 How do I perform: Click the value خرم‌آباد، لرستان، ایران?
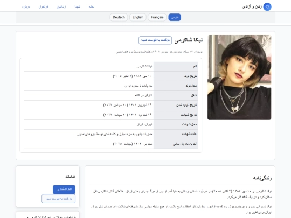138,86
